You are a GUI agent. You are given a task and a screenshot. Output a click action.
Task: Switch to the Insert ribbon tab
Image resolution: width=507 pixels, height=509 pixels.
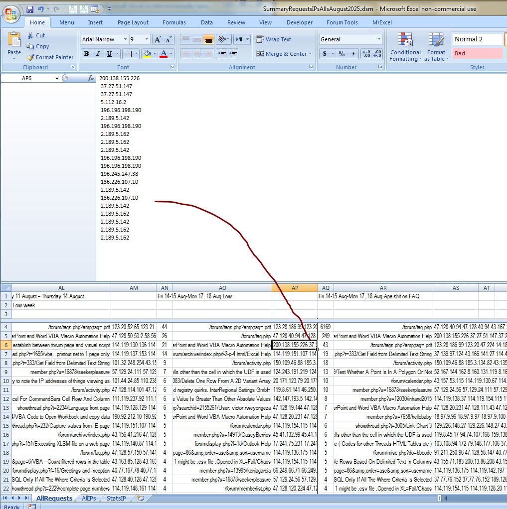95,22
